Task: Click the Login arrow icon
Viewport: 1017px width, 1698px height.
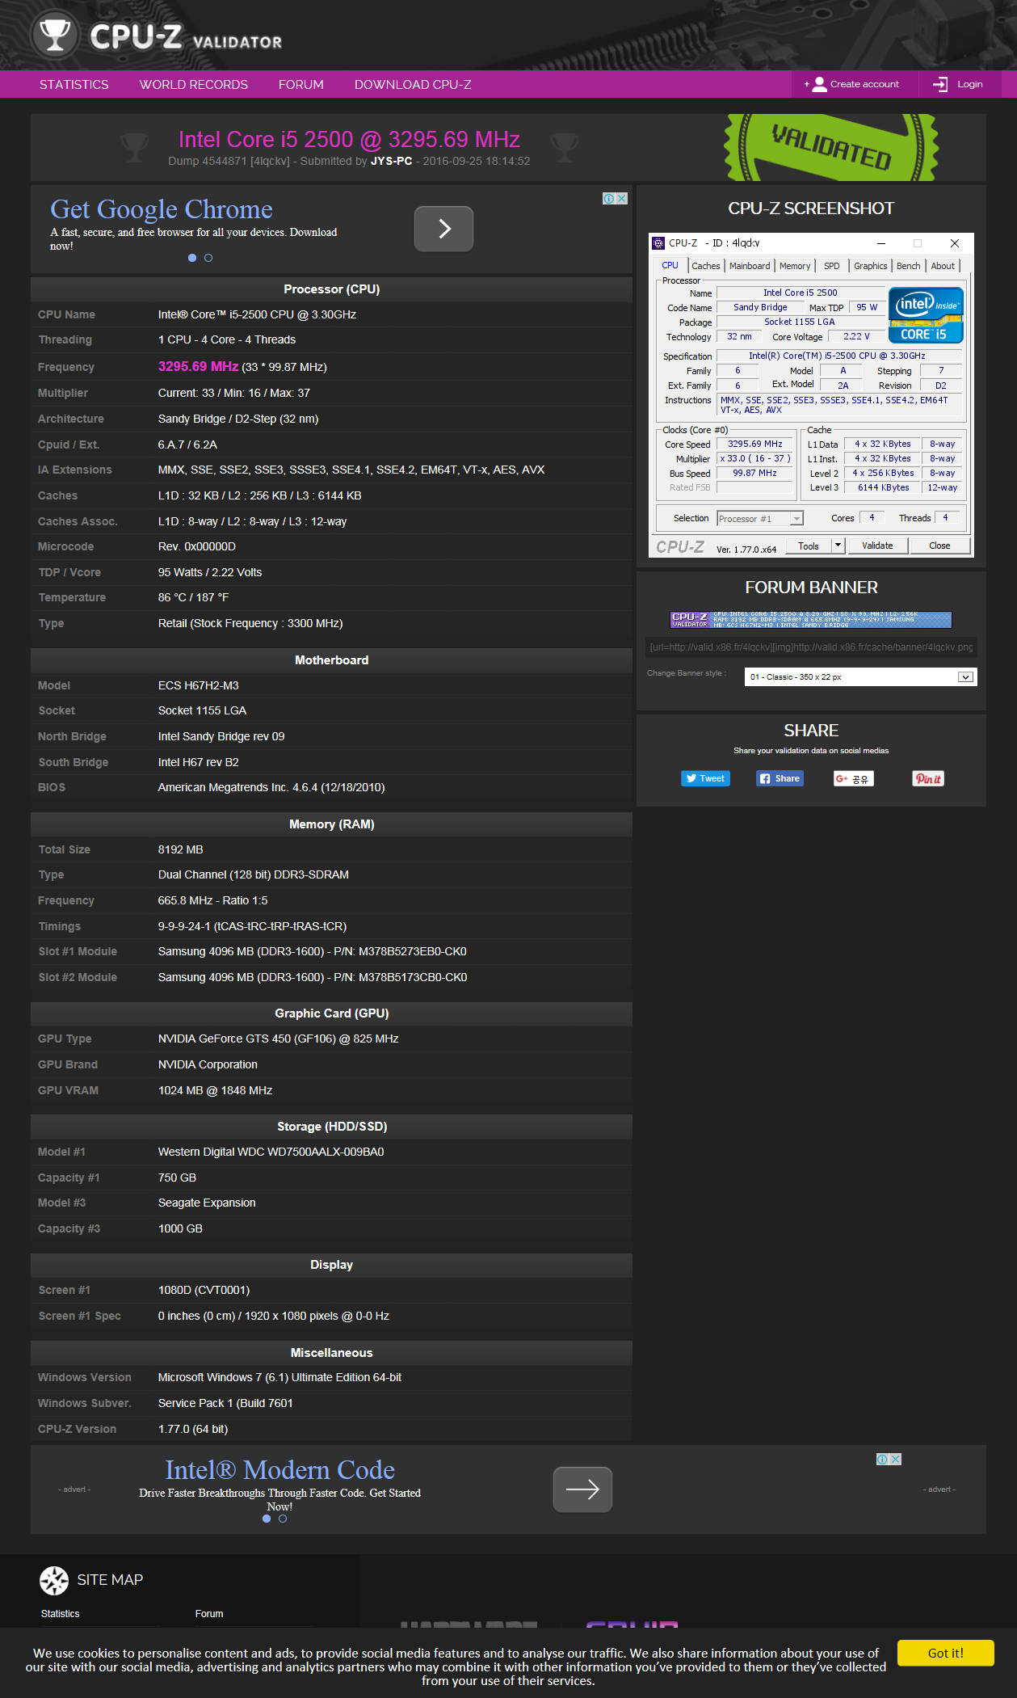Action: point(940,84)
